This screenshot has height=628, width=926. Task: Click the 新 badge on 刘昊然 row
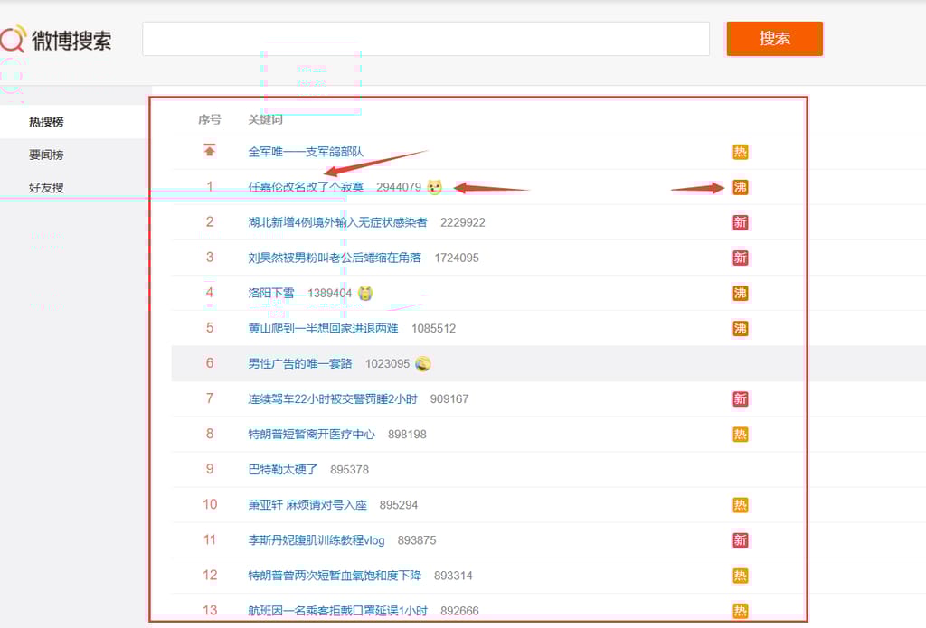tap(740, 258)
